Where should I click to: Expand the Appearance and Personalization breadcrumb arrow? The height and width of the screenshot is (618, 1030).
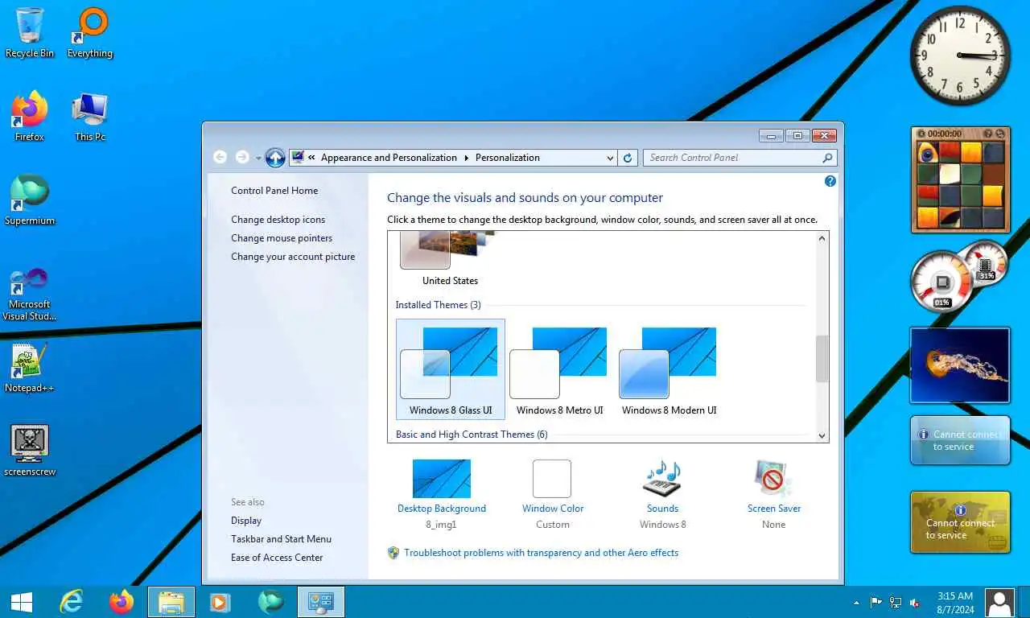[x=466, y=158]
